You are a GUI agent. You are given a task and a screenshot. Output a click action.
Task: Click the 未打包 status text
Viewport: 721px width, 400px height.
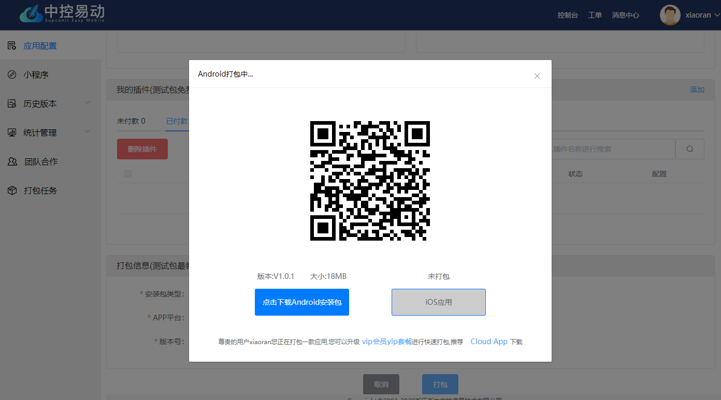pyautogui.click(x=439, y=276)
